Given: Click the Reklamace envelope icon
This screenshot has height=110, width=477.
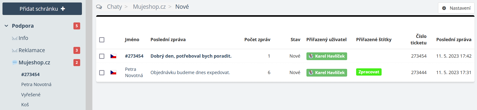Looking at the screenshot, I should [x=14, y=51].
